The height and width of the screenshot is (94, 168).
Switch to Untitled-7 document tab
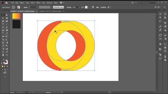pyautogui.click(x=50, y=11)
